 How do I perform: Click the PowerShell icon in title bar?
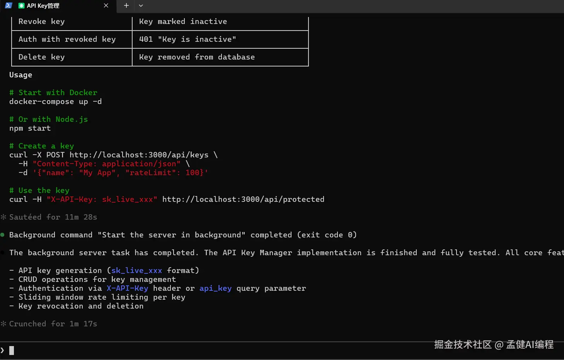(x=9, y=5)
